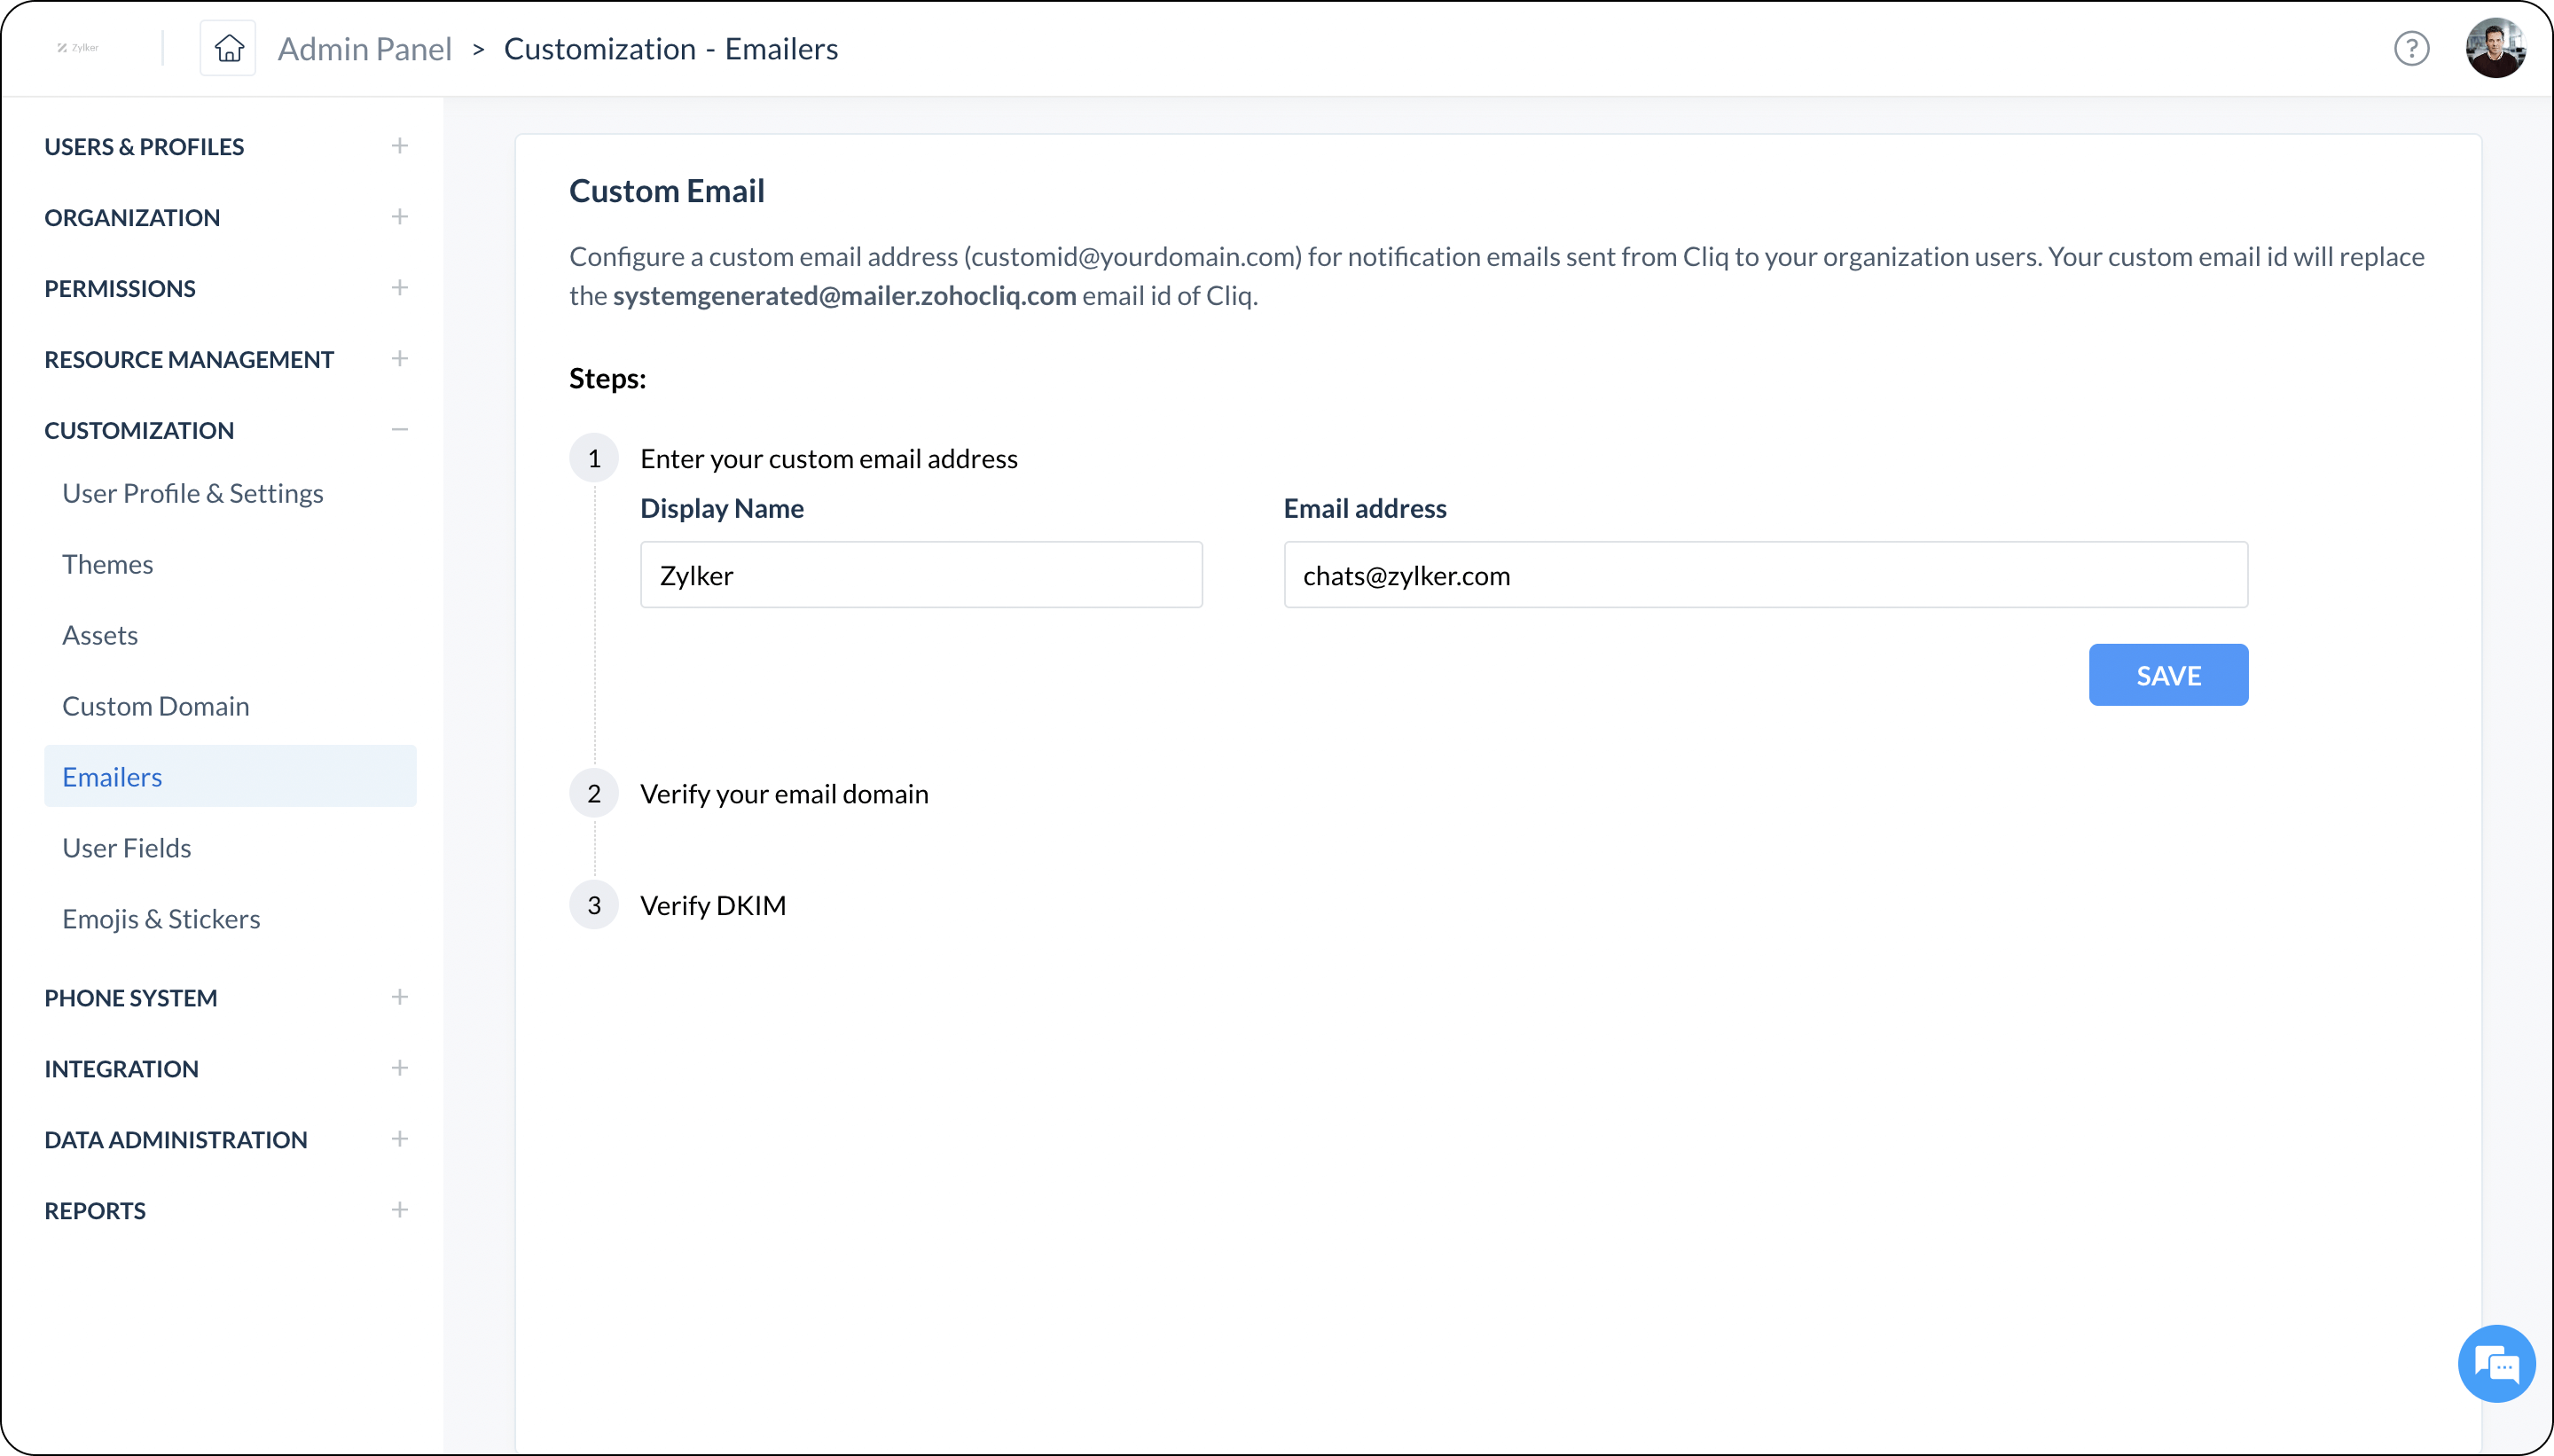Viewport: 2554px width, 1456px height.
Task: Select the Themes menu item
Action: point(107,563)
